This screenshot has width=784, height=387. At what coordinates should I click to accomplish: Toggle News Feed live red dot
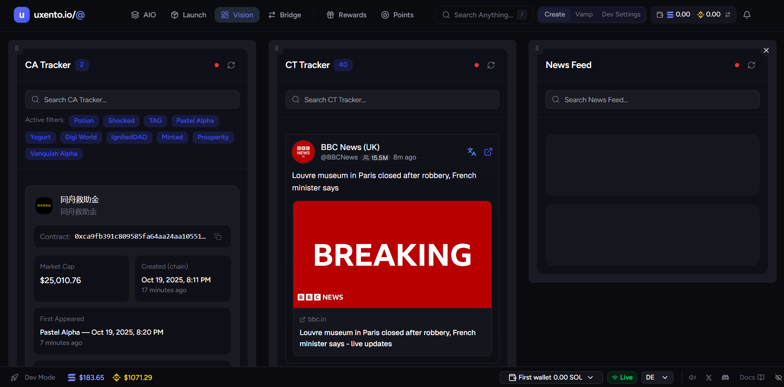pos(737,65)
